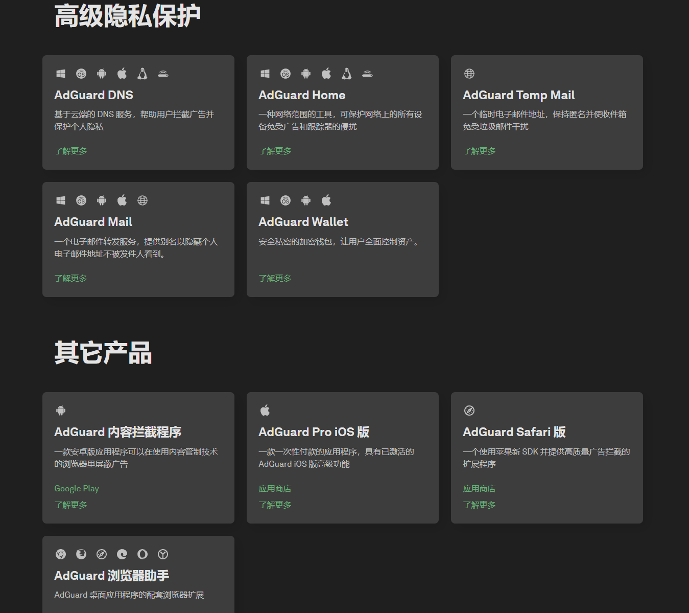Open the Google Play link

pyautogui.click(x=77, y=489)
